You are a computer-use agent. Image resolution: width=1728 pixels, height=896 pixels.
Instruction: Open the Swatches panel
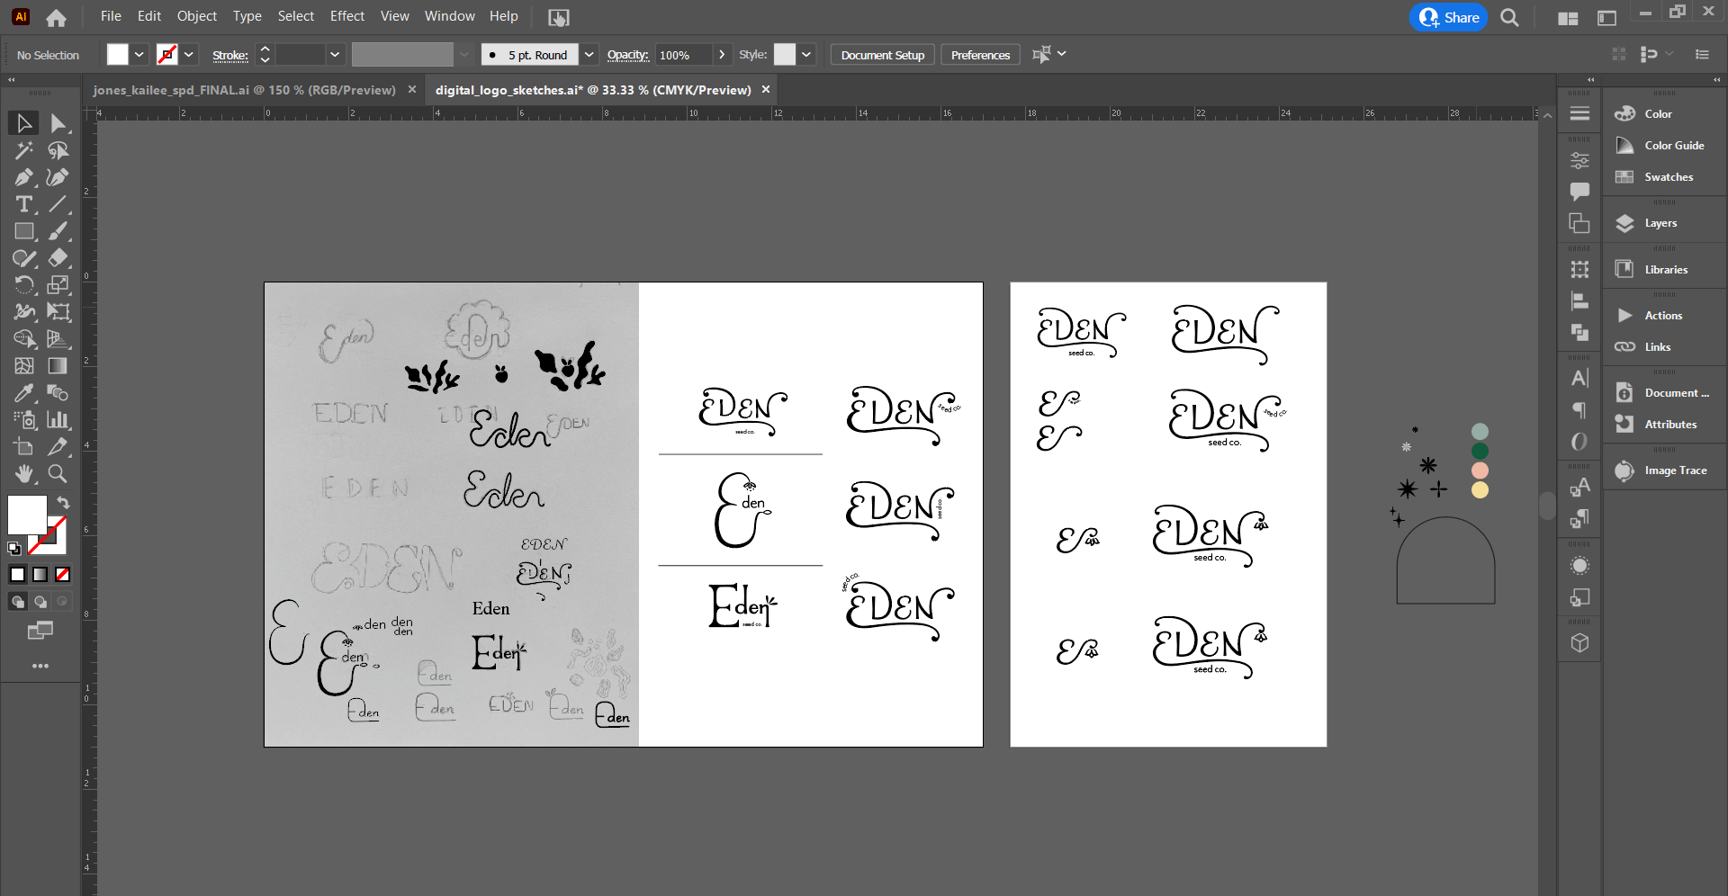(1668, 177)
